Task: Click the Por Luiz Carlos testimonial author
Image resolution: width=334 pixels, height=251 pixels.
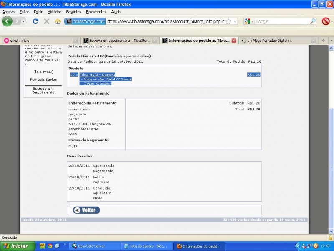Action: click(43, 79)
